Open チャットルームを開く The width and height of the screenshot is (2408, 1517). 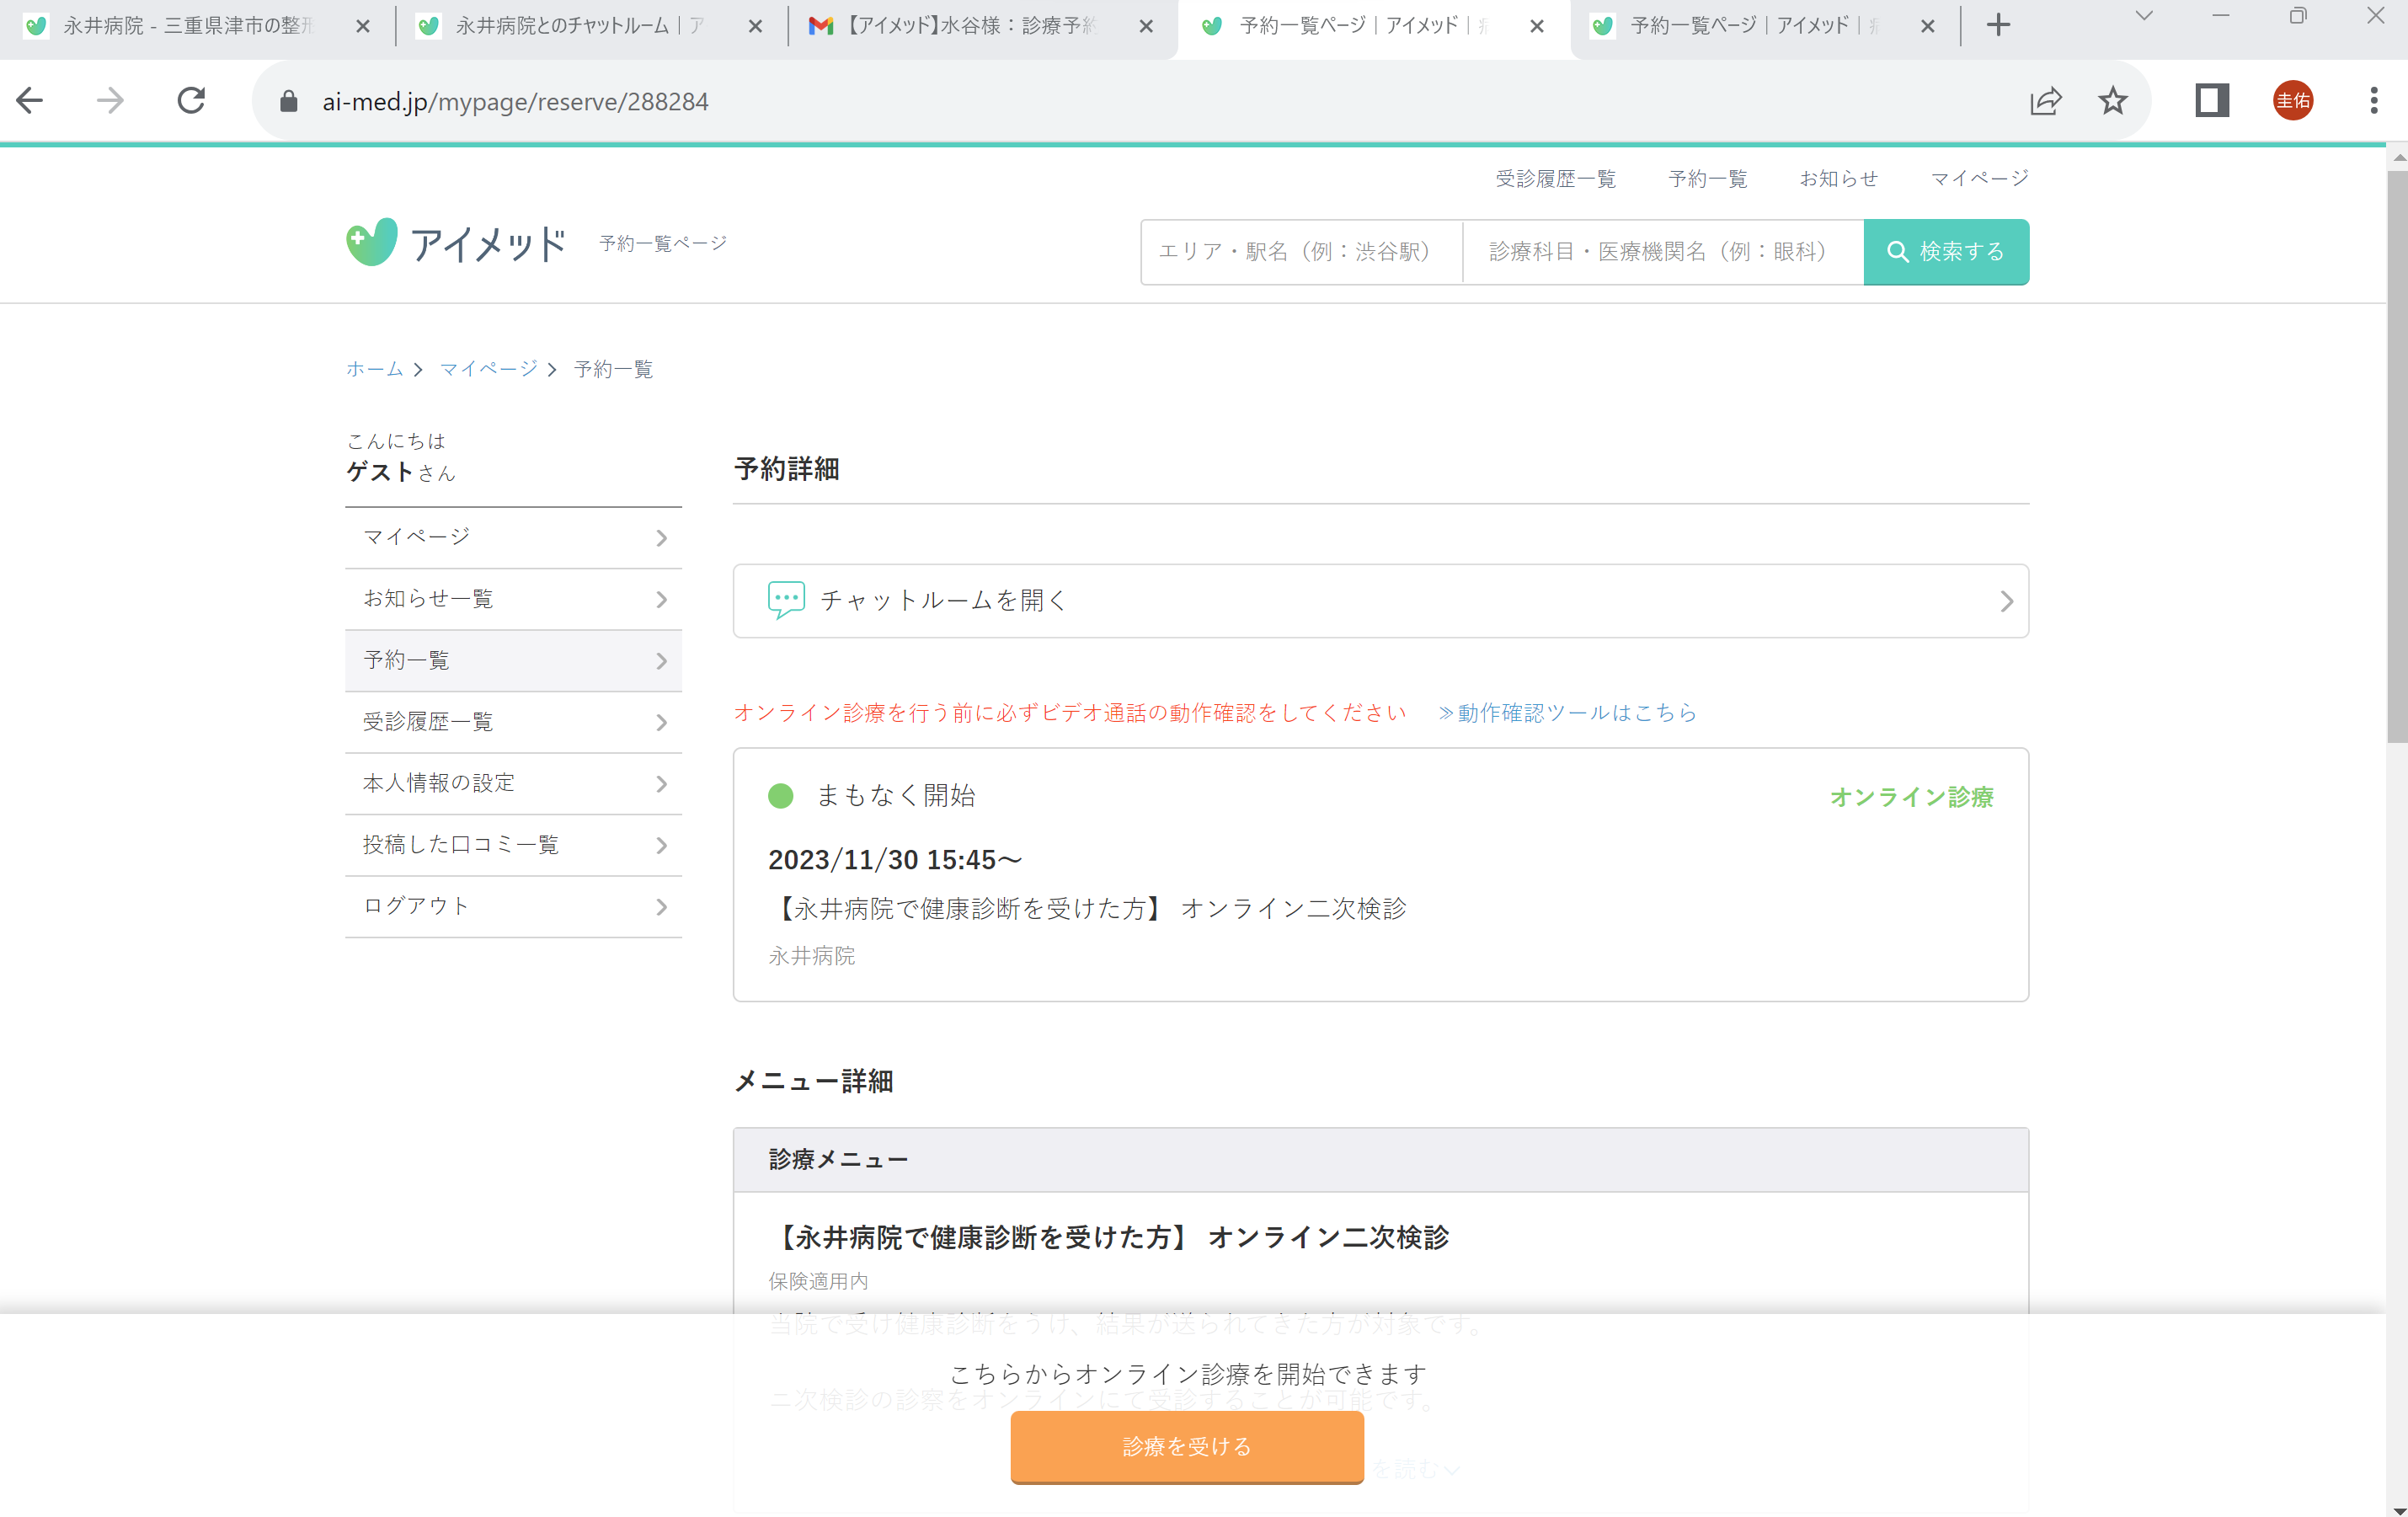(x=1380, y=601)
